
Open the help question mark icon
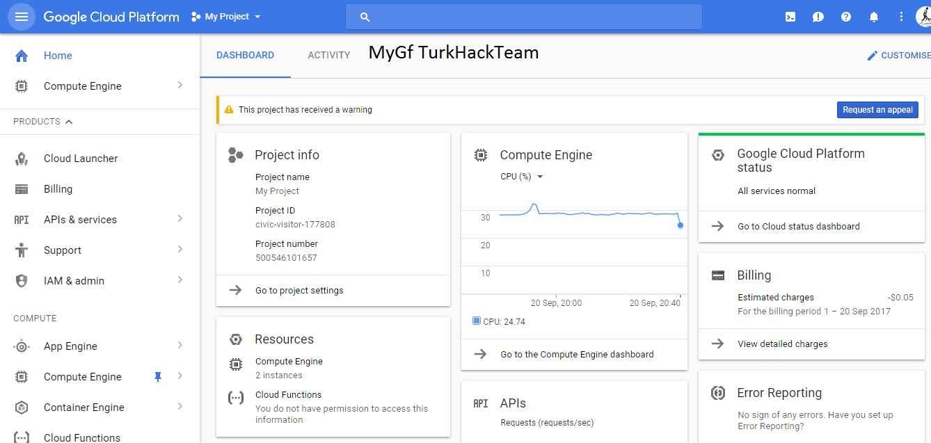pyautogui.click(x=845, y=16)
